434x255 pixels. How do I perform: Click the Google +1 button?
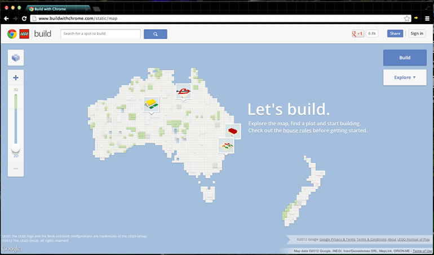click(x=357, y=34)
